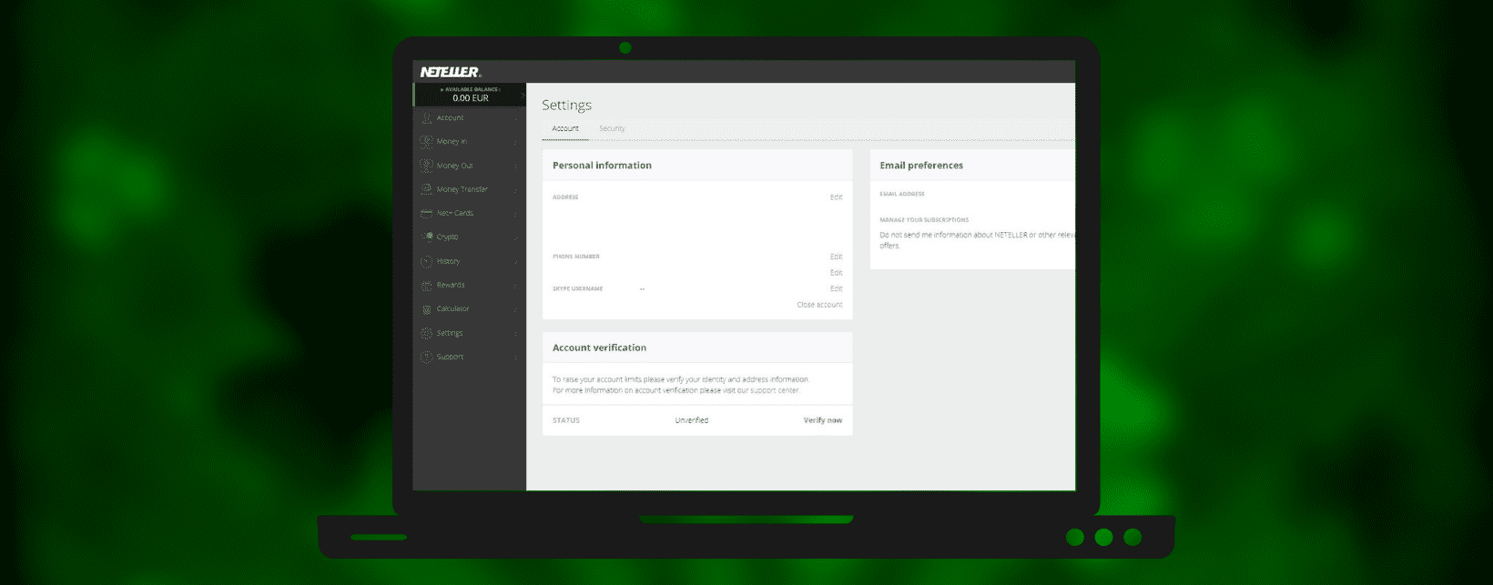Expand the Rewards row chevron

tap(515, 285)
